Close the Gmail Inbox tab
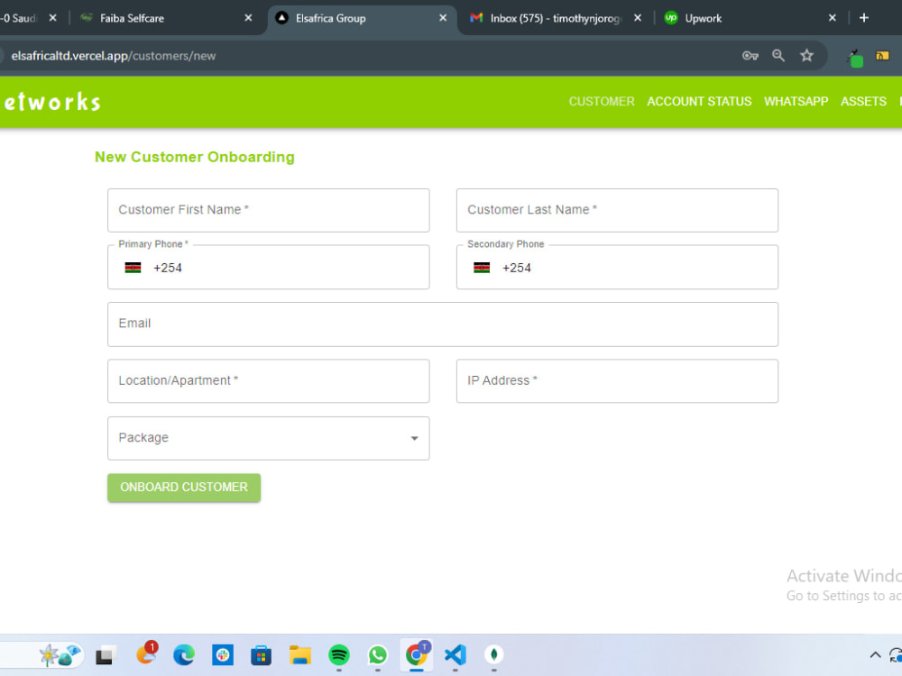The width and height of the screenshot is (902, 676). [x=638, y=18]
